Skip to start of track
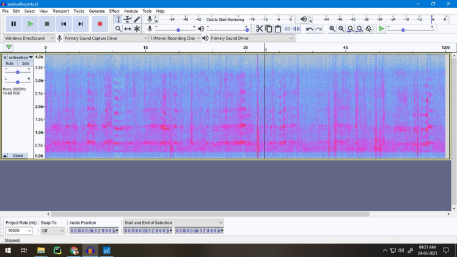This screenshot has width=457, height=257. tap(64, 24)
